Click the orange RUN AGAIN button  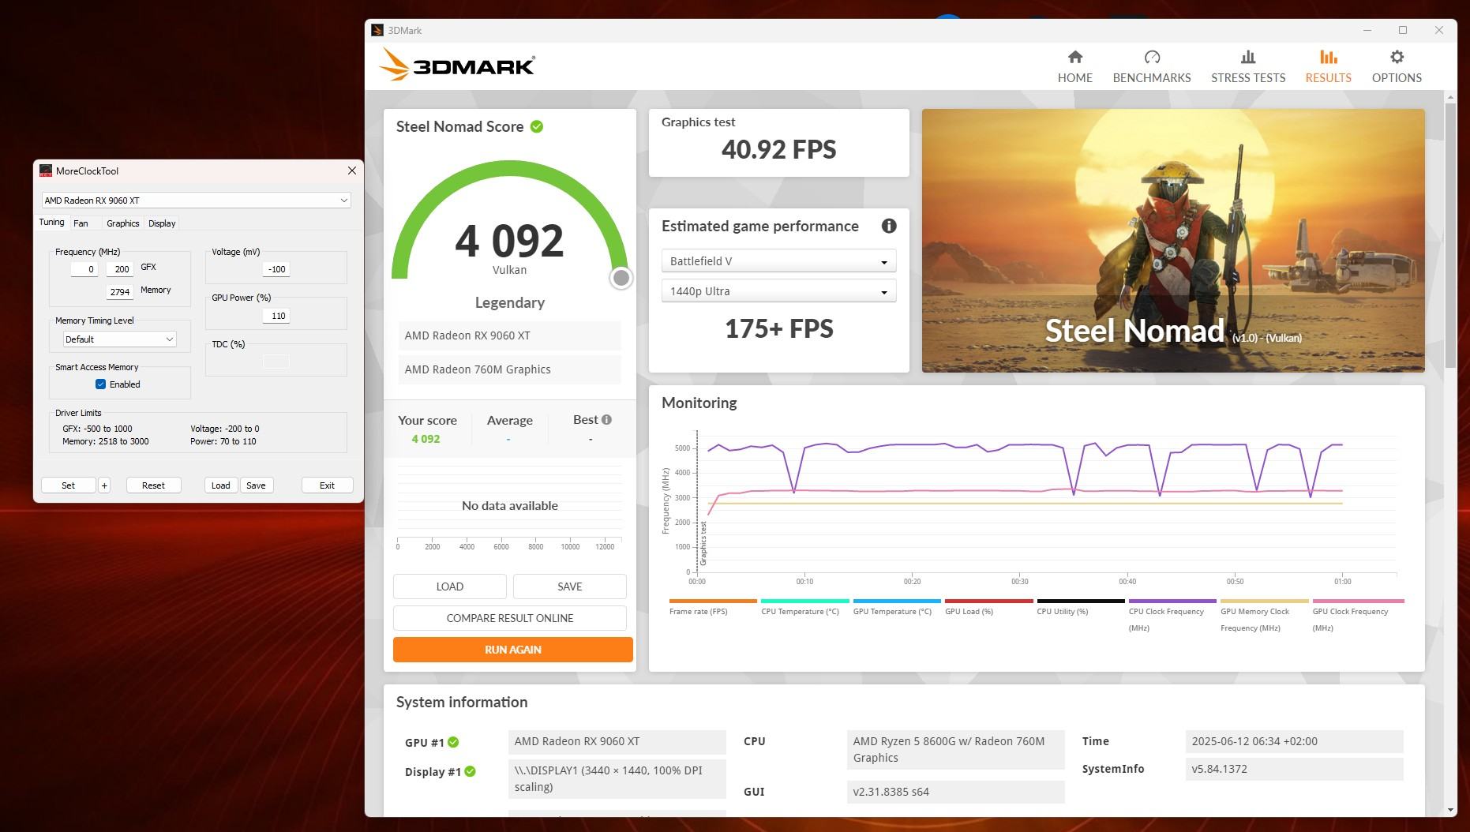pos(513,650)
